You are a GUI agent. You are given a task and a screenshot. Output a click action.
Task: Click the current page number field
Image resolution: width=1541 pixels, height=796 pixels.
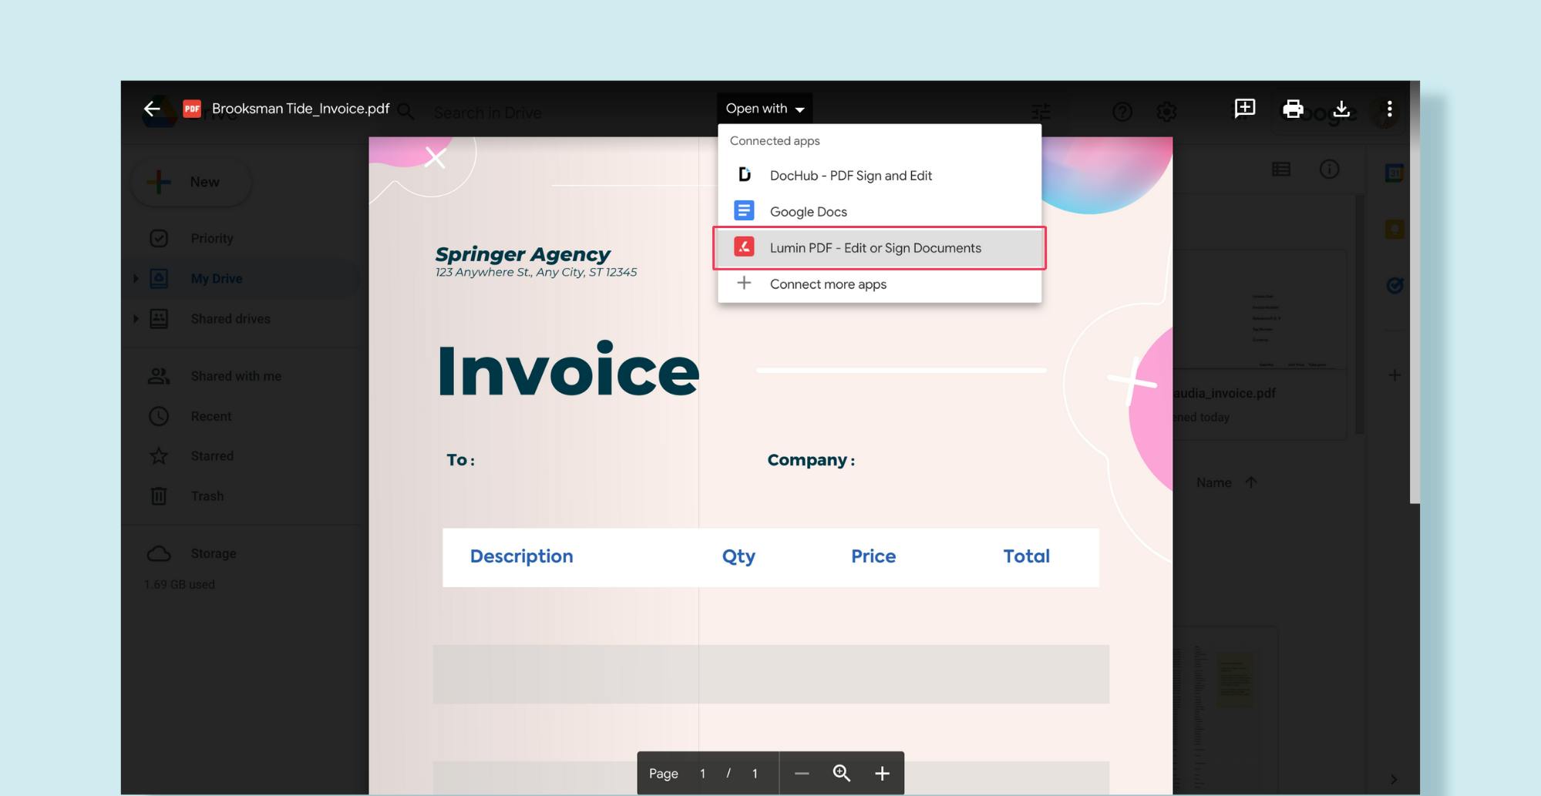(702, 773)
